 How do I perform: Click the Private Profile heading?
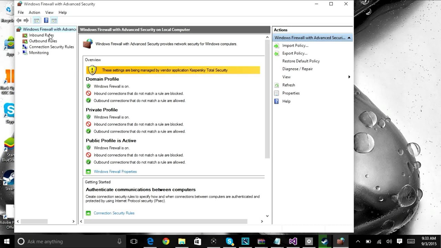[x=102, y=110]
